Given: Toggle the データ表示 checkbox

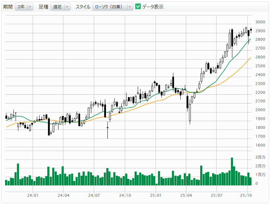Looking at the screenshot, I should coord(138,7).
